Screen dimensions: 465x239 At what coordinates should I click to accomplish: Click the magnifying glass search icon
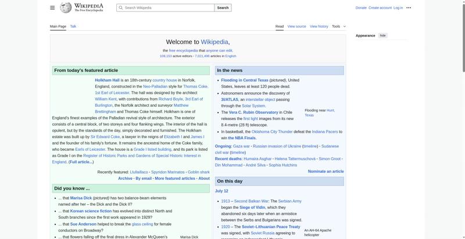(121, 8)
